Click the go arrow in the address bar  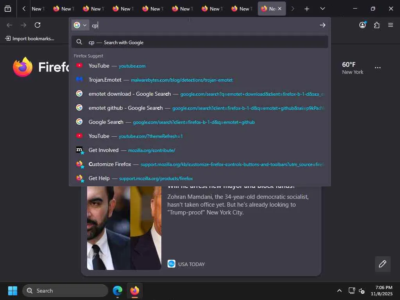click(322, 25)
